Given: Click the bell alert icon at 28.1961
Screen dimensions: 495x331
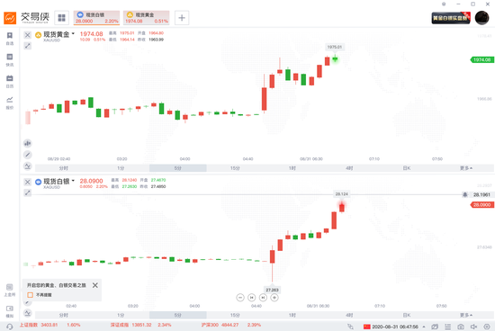Looking at the screenshot, I should [x=465, y=194].
